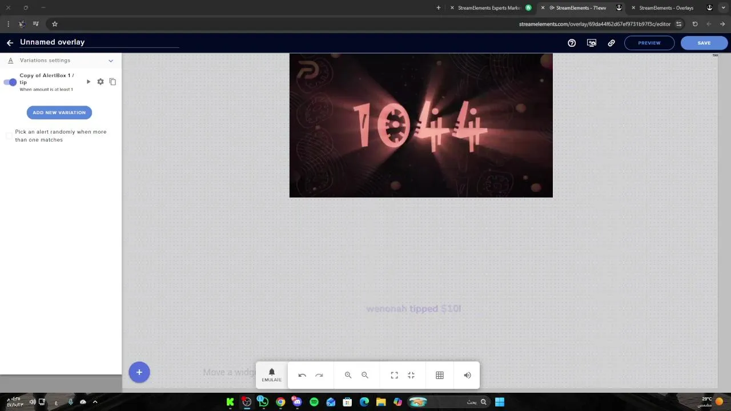Open the browser menu three dots
The height and width of the screenshot is (411, 731).
8,24
